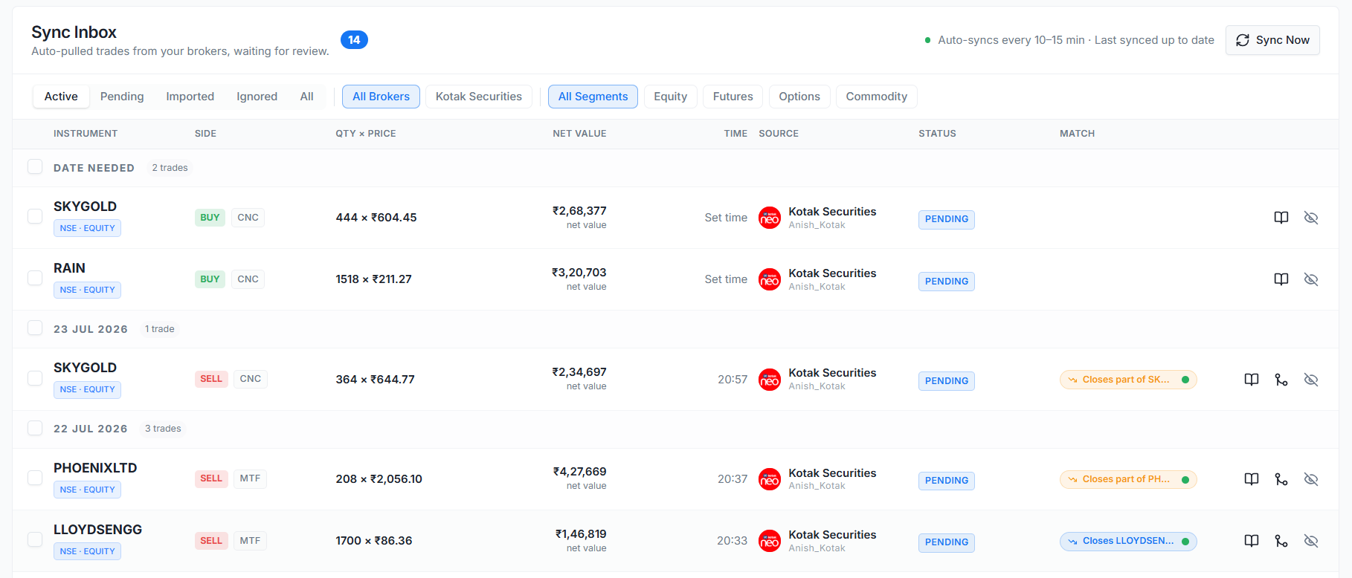Click Set time for SKYGOLD buy trade
The height and width of the screenshot is (578, 1352).
tap(726, 218)
